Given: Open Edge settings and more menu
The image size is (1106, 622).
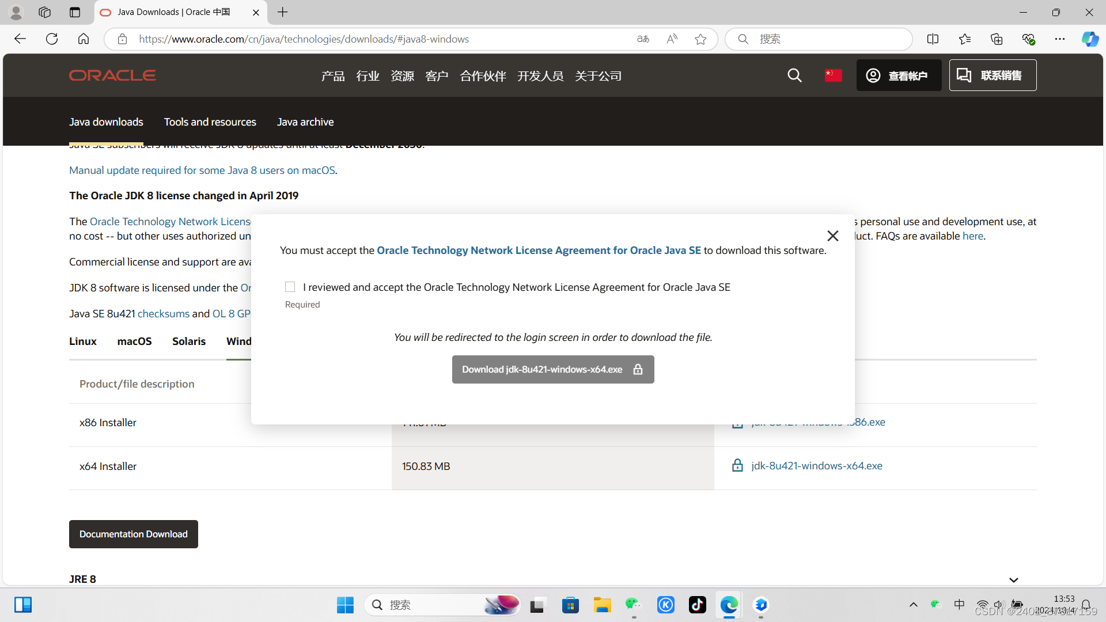Looking at the screenshot, I should click(x=1059, y=39).
